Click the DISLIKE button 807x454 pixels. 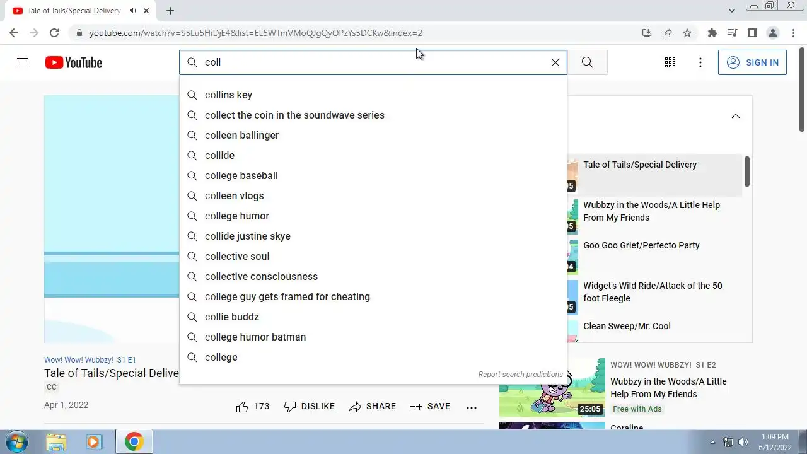point(310,407)
